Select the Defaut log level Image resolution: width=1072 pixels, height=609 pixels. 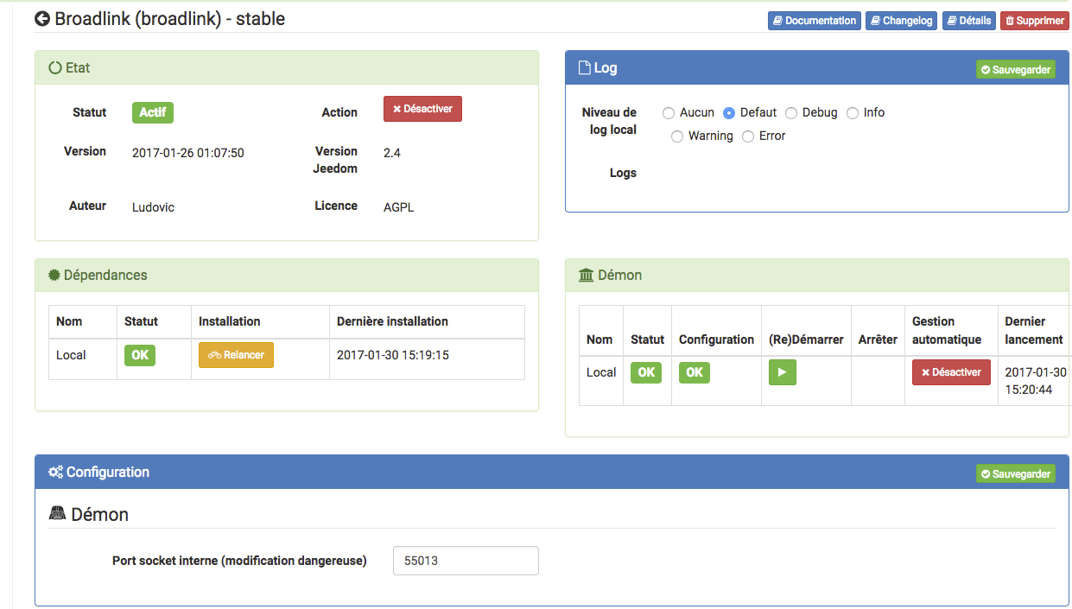coord(729,112)
